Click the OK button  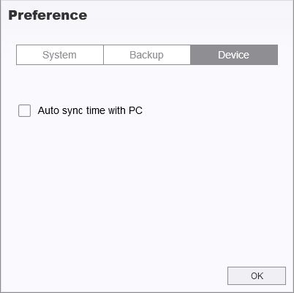257,275
